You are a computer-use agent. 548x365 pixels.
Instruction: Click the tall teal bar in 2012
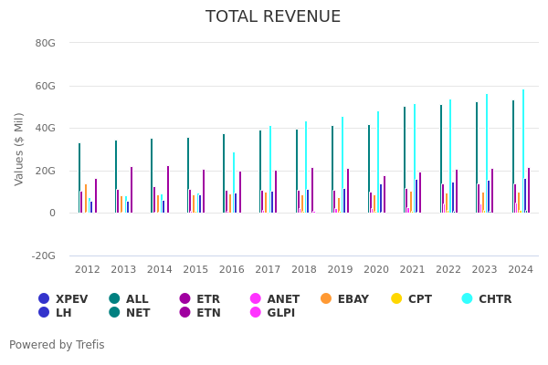pyautogui.click(x=79, y=178)
